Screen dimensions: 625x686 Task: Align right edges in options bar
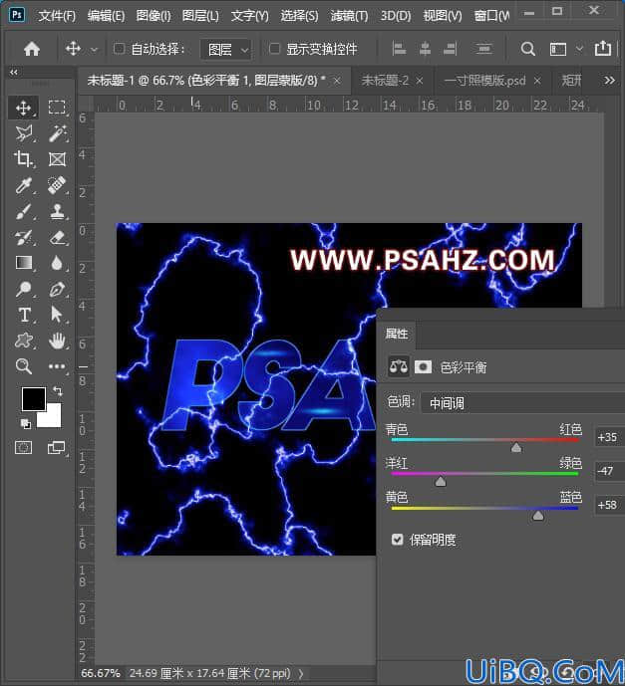click(x=451, y=49)
